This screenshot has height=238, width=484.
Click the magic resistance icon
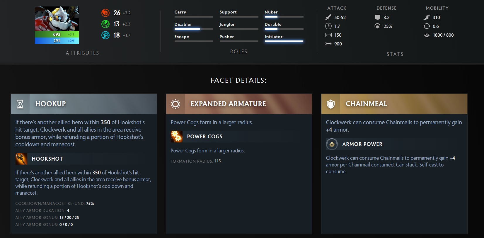tap(377, 26)
